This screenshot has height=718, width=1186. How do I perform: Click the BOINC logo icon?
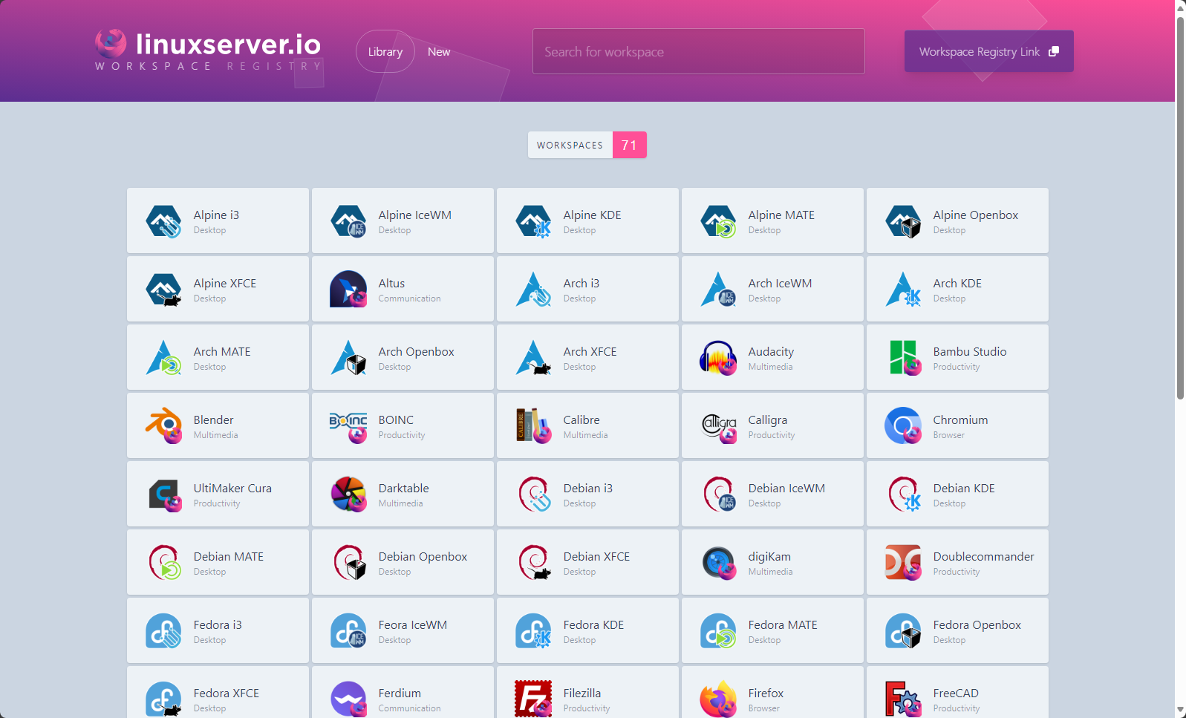pyautogui.click(x=348, y=425)
